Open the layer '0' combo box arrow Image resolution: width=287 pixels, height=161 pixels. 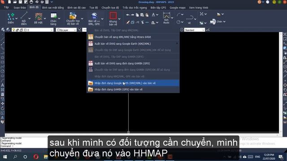tap(52, 30)
